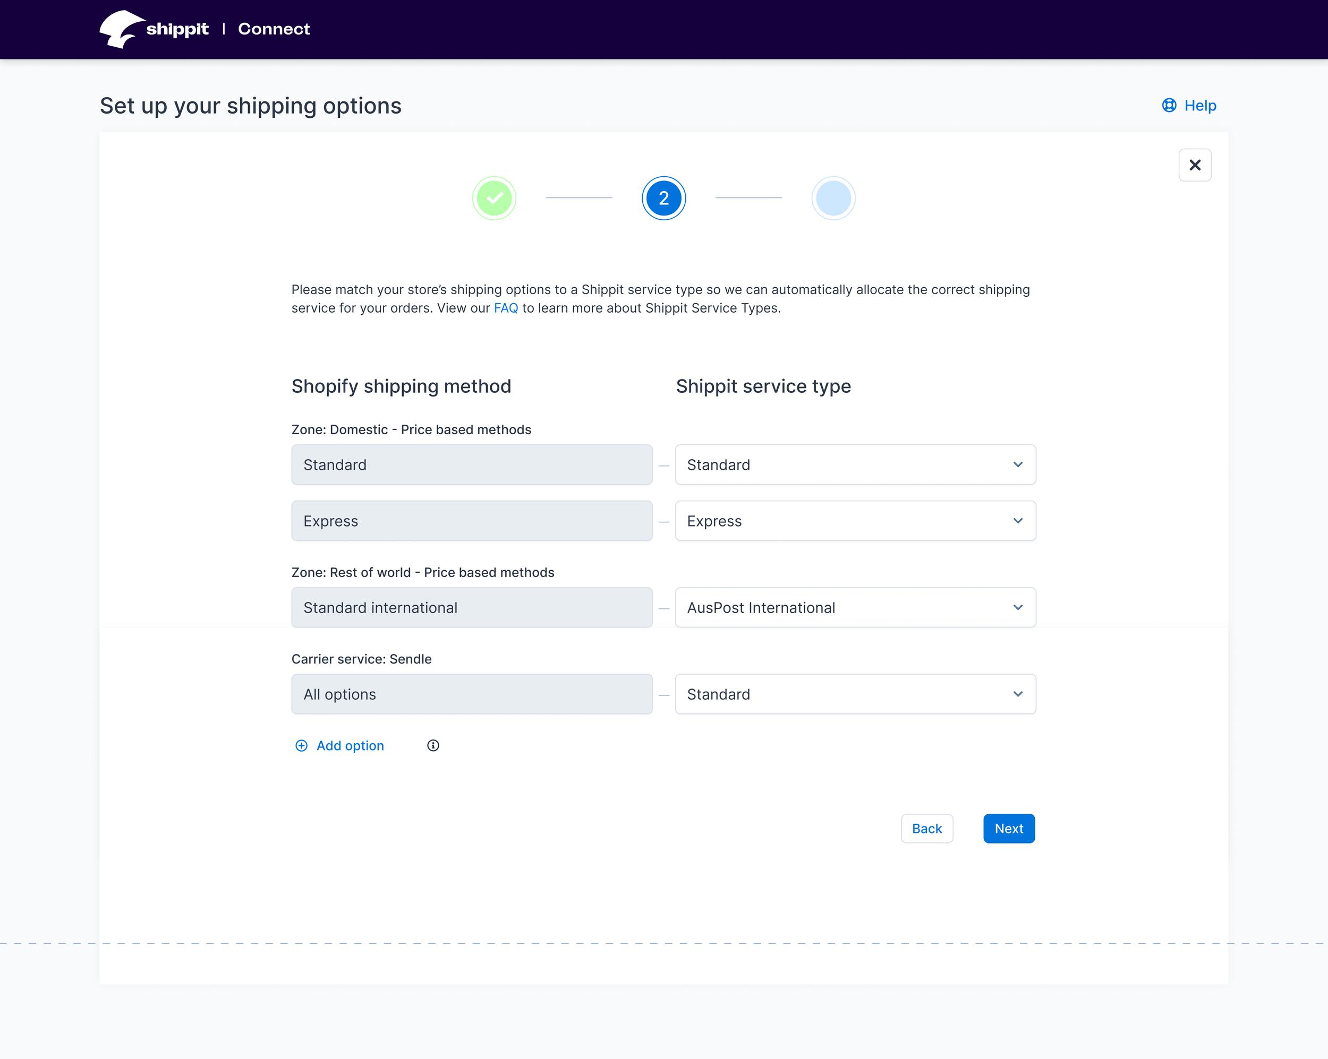
Task: Go Back to previous step
Action: 926,829
